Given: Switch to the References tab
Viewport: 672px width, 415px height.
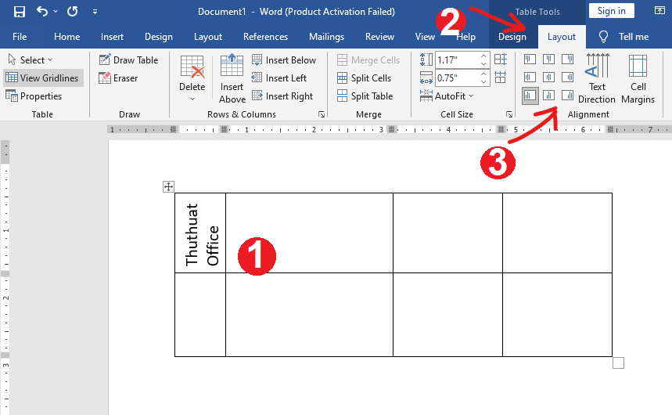Looking at the screenshot, I should [265, 37].
